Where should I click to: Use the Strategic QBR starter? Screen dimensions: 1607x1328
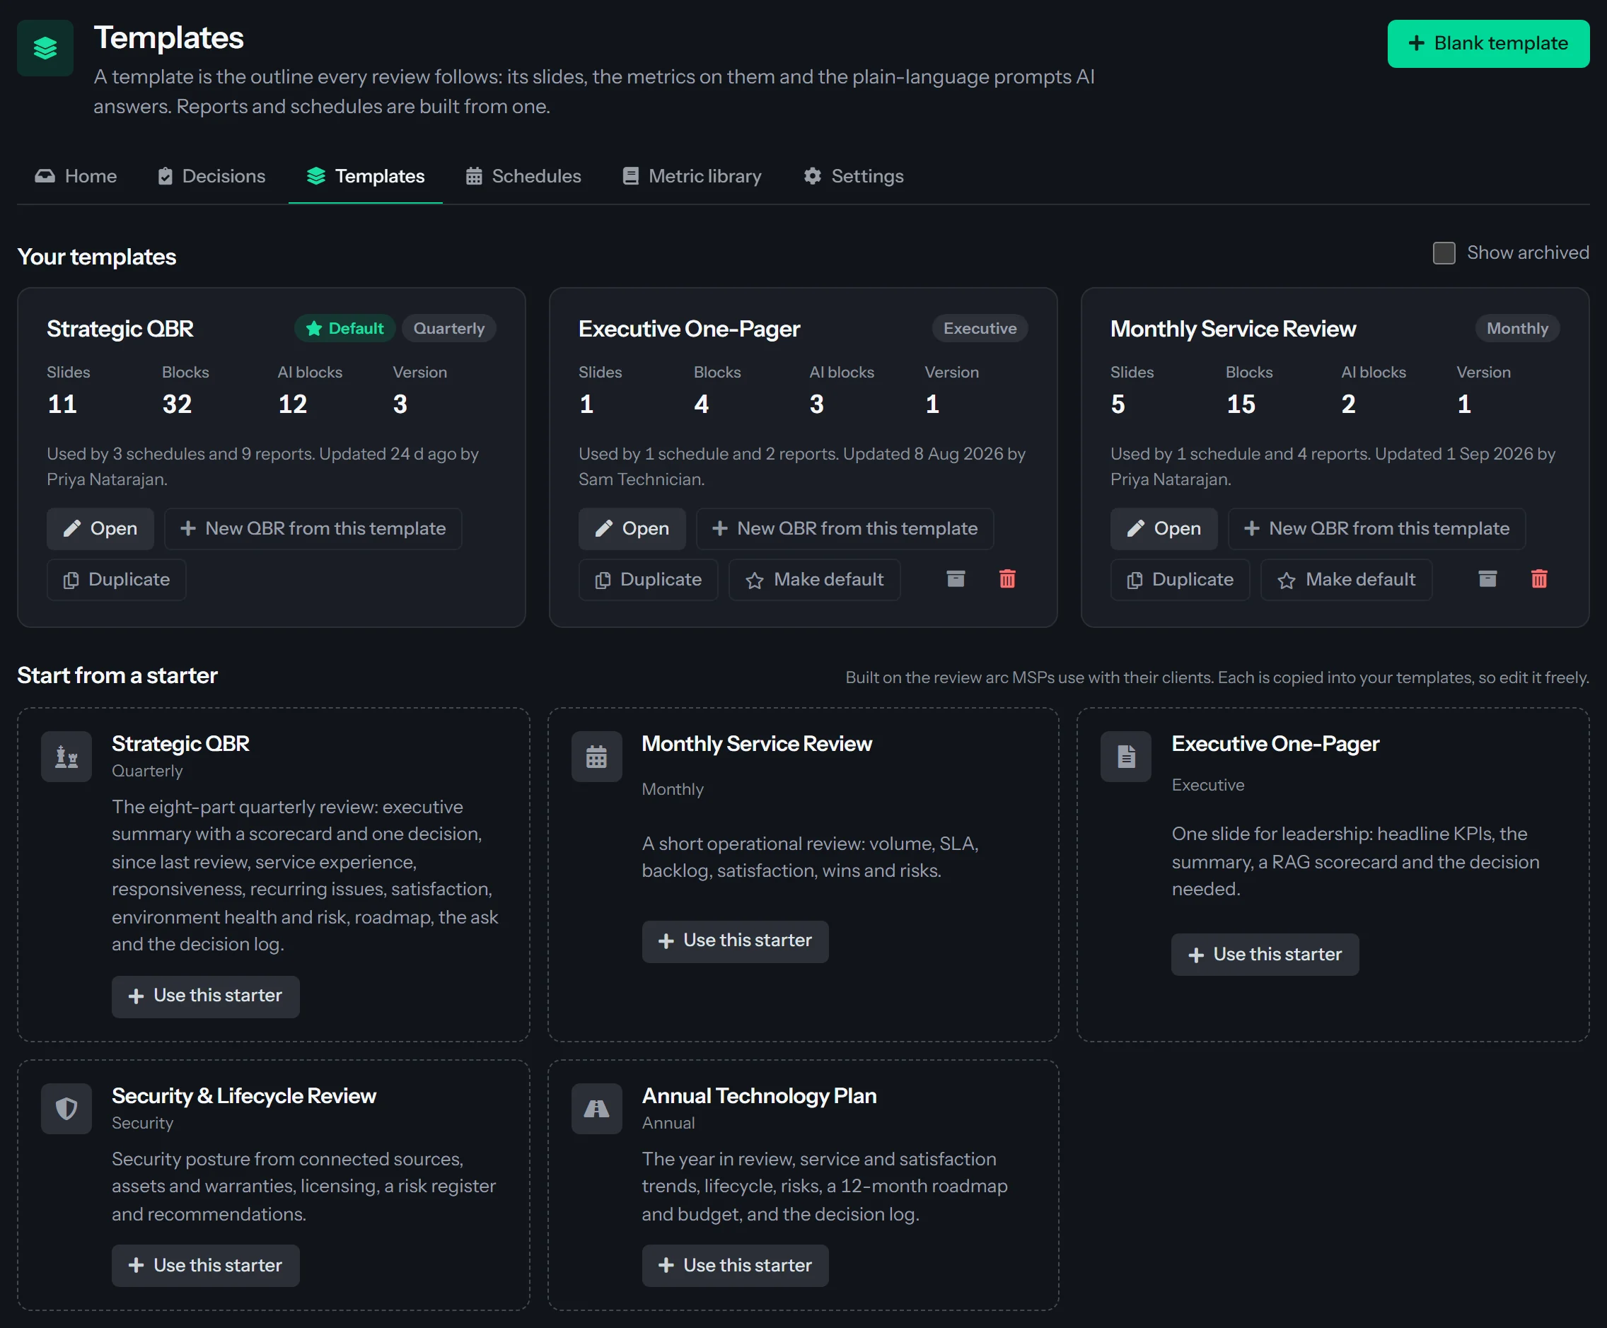coord(205,996)
